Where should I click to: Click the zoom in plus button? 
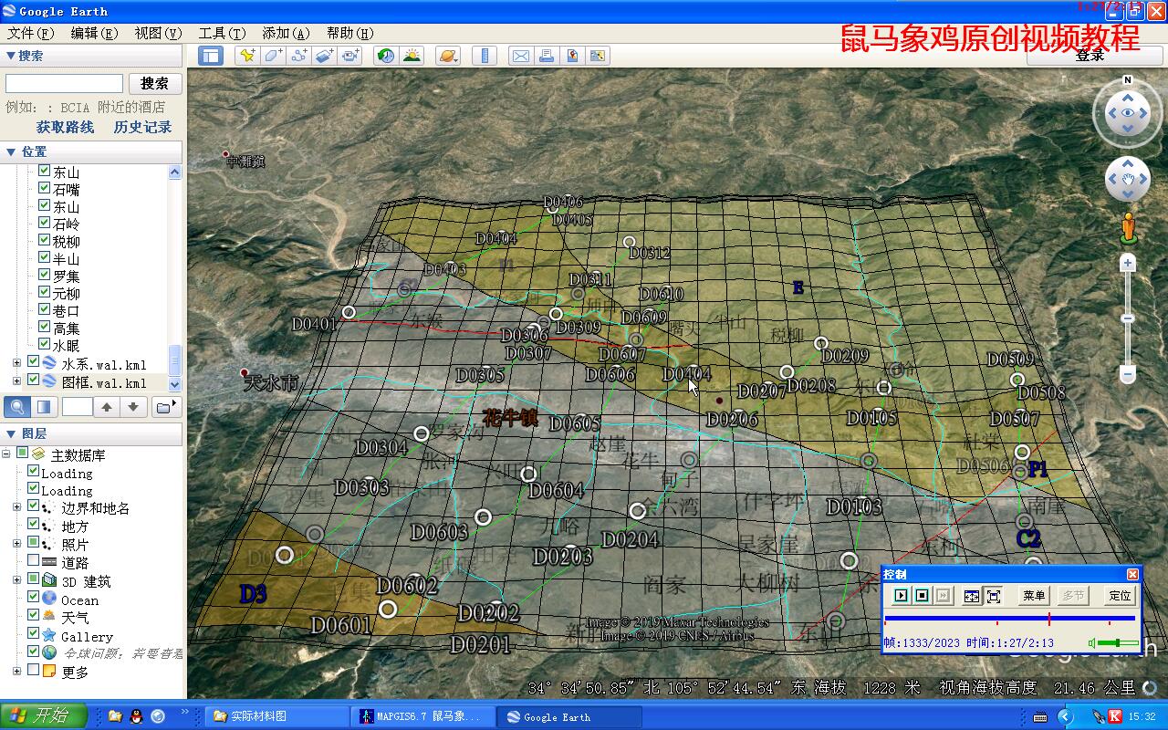click(x=1128, y=264)
